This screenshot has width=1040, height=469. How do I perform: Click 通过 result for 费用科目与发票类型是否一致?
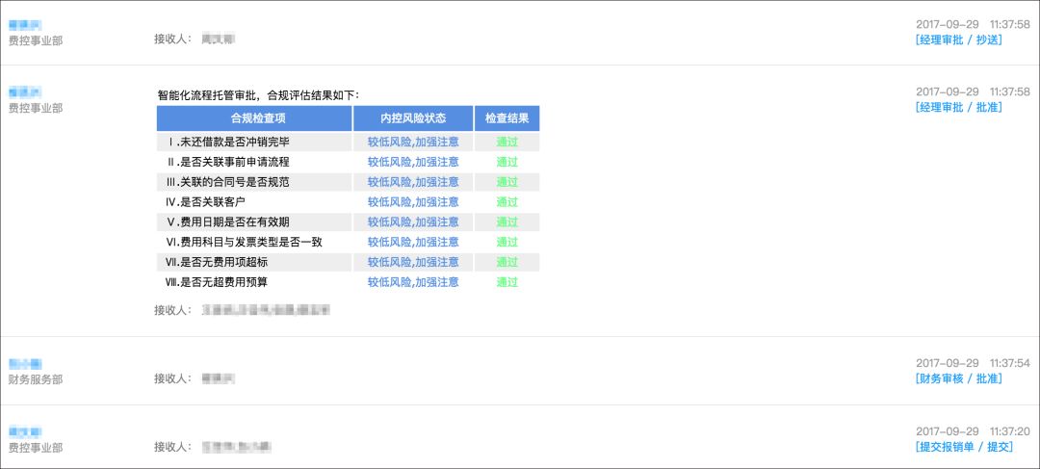tap(507, 242)
